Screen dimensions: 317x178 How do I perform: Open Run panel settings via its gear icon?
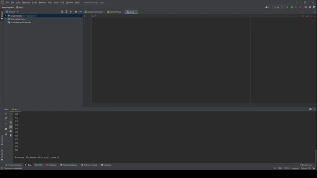click(x=311, y=109)
